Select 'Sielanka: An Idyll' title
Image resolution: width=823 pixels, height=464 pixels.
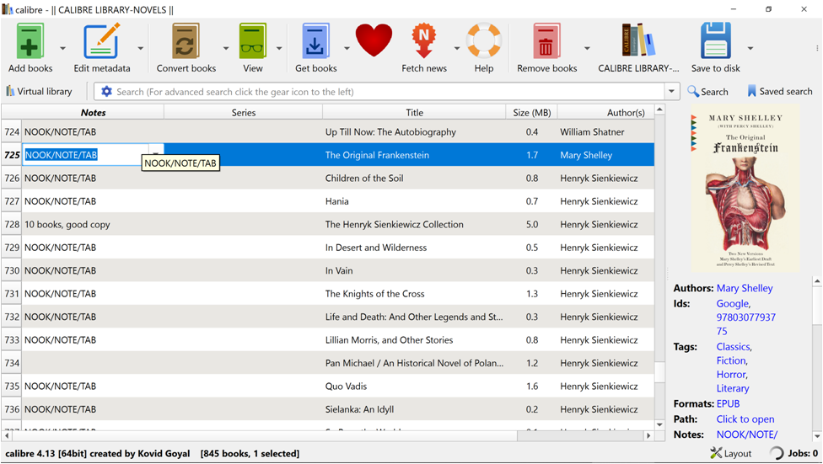click(x=359, y=409)
